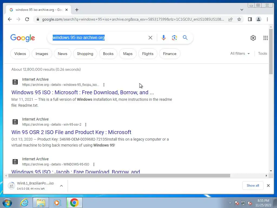The image size is (277, 208).
Task: Switch to Books results
Action: (x=108, y=54)
